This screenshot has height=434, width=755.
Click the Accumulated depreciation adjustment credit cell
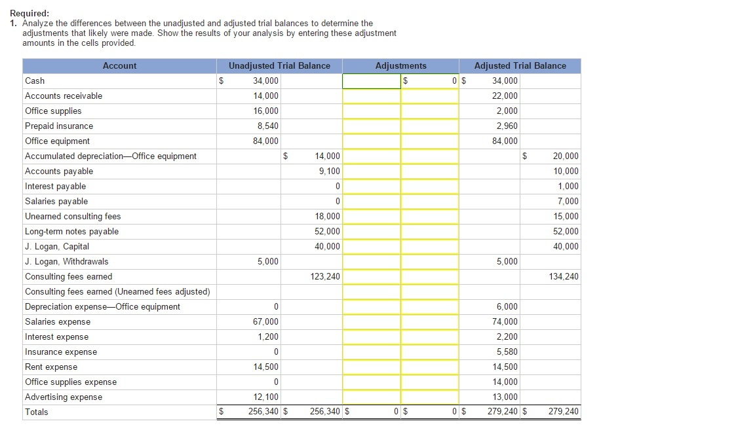pyautogui.click(x=429, y=156)
